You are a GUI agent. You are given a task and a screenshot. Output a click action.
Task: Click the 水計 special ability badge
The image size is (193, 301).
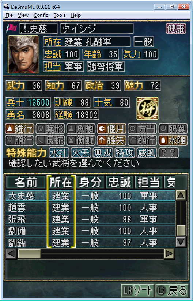(x=59, y=153)
